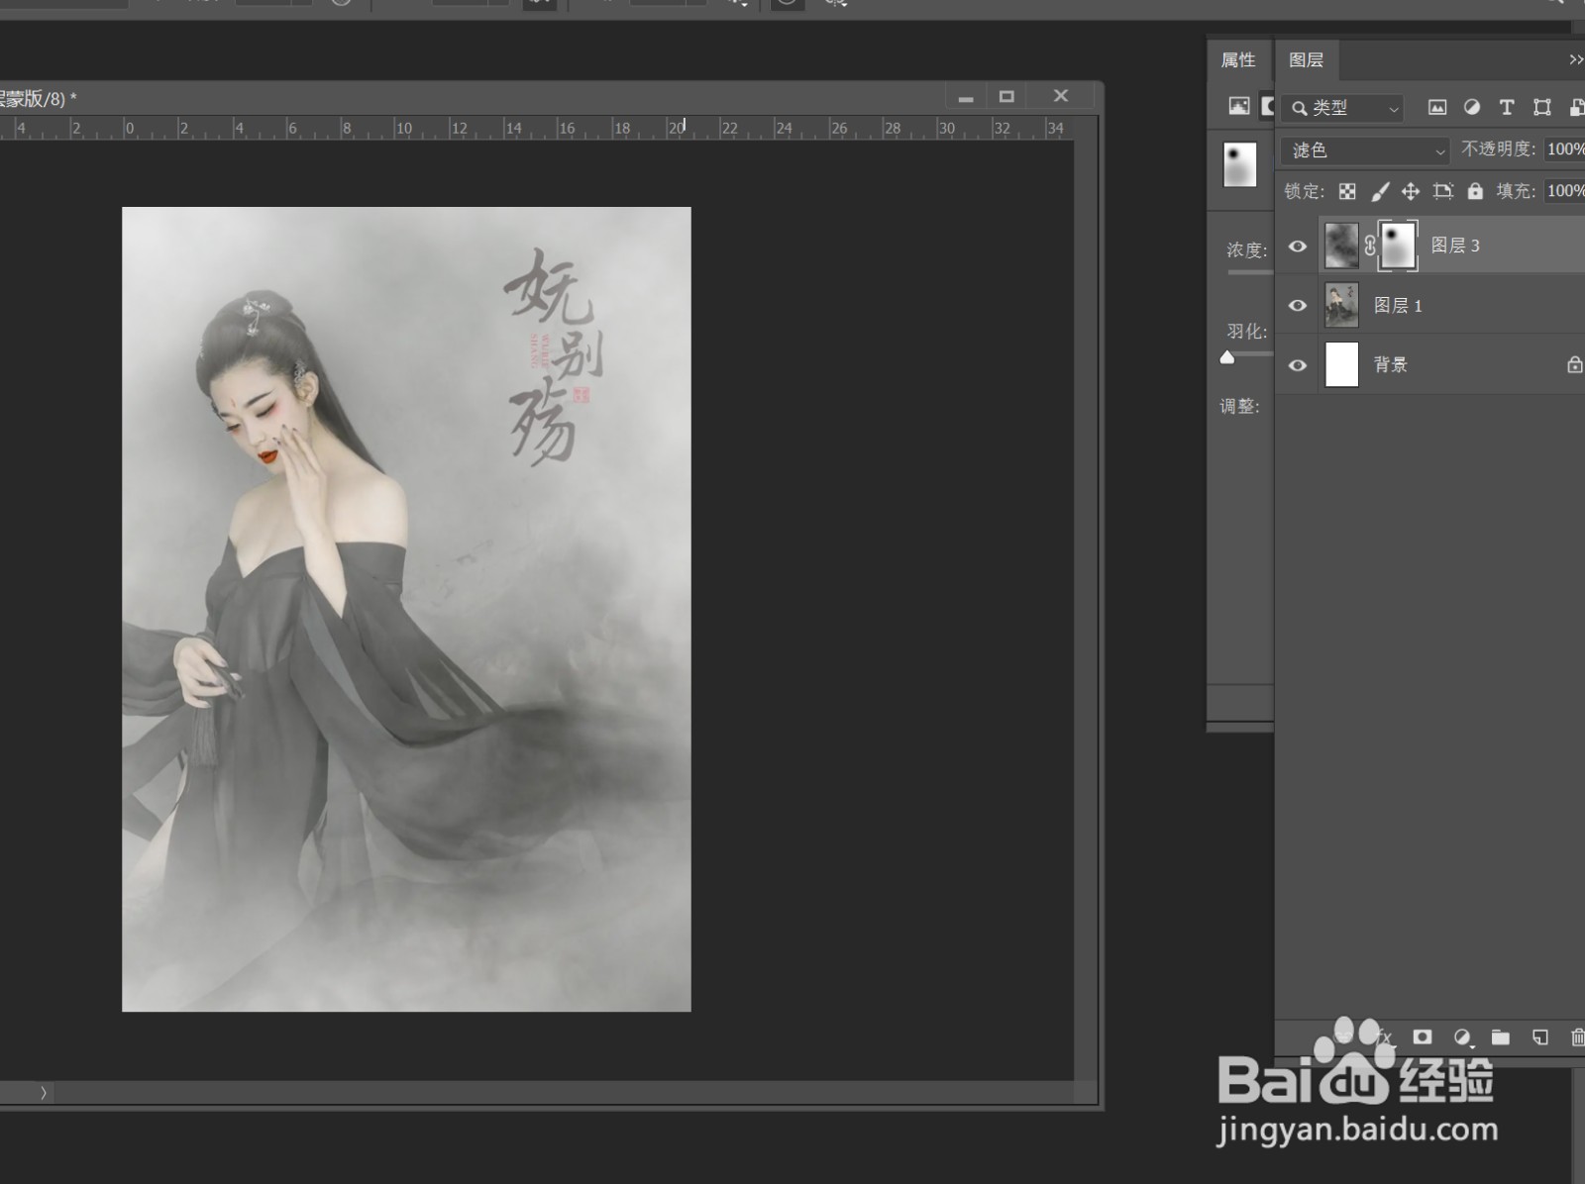
Task: Click mask preview thumbnail in Properties panel
Action: click(1240, 164)
